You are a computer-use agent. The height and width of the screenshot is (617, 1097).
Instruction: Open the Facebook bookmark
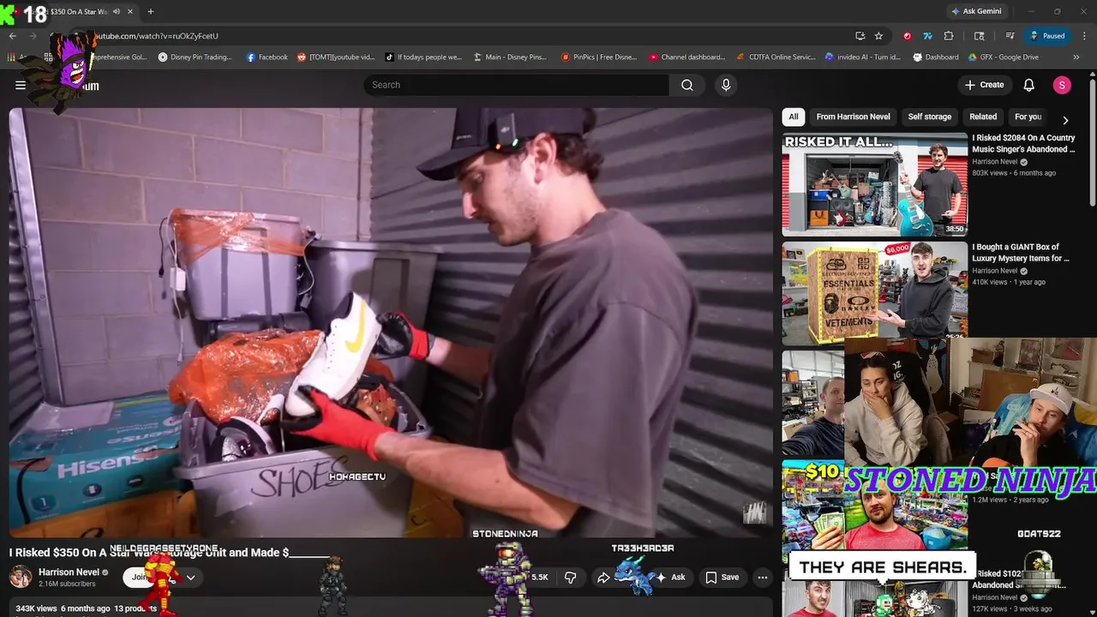(x=267, y=57)
